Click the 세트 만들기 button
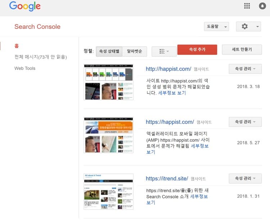Viewport: 270px width, 223px height. click(x=242, y=50)
